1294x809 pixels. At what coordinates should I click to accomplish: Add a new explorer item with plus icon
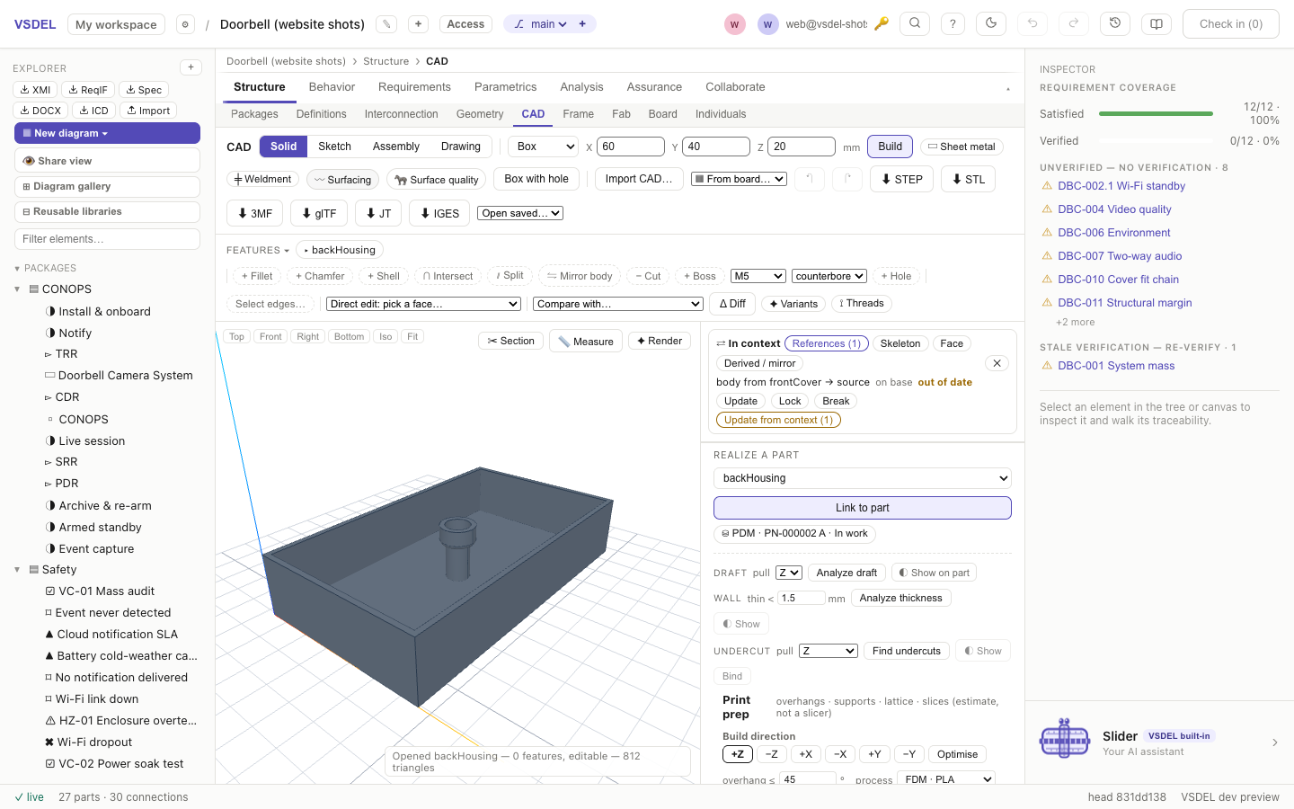[x=191, y=67]
